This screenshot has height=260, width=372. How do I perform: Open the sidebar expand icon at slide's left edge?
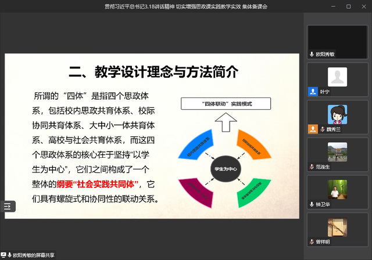[7, 206]
